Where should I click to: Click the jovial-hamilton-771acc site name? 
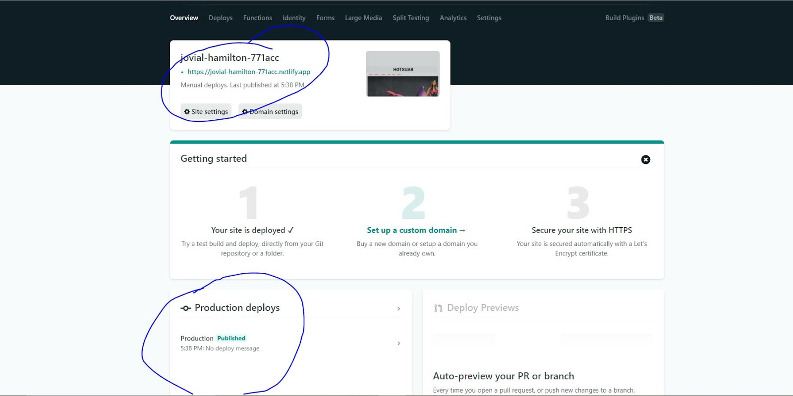point(229,57)
